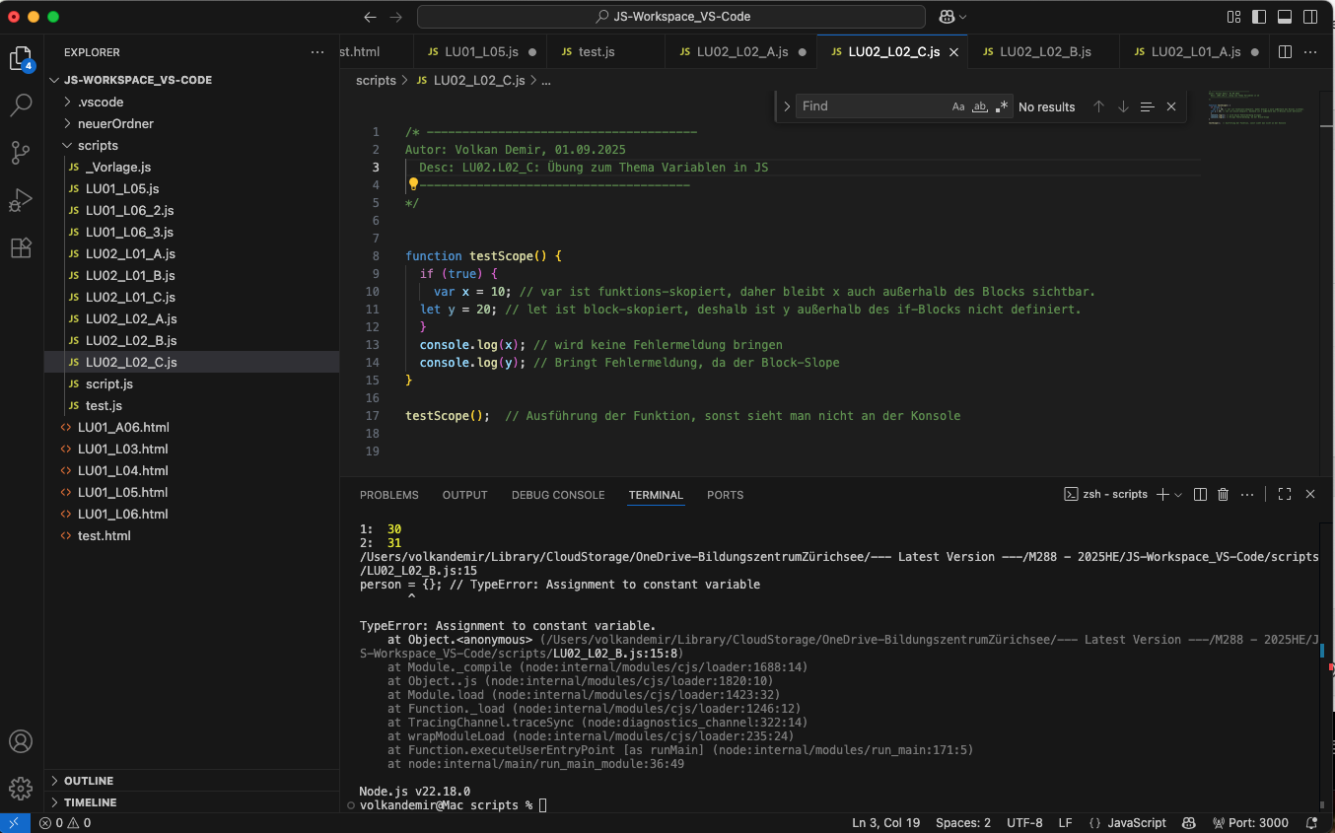Open Copilot chat from the title bar
The width and height of the screenshot is (1335, 833).
947,17
